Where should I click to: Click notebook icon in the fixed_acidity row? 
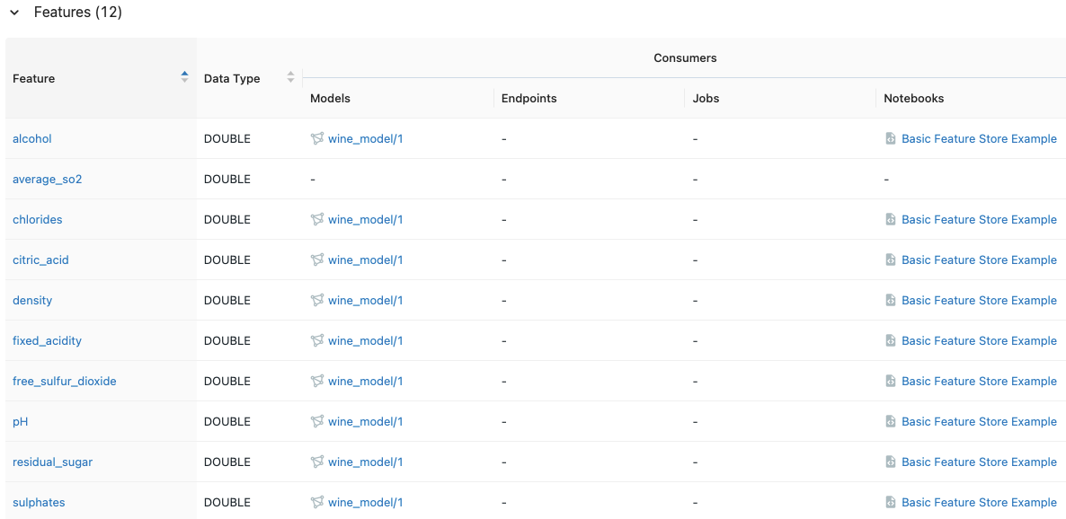pos(890,341)
